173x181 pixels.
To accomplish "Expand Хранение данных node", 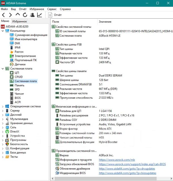I will click(3, 123).
